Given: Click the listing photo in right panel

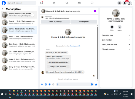Looking at the screenshot, I should pos(116,13).
